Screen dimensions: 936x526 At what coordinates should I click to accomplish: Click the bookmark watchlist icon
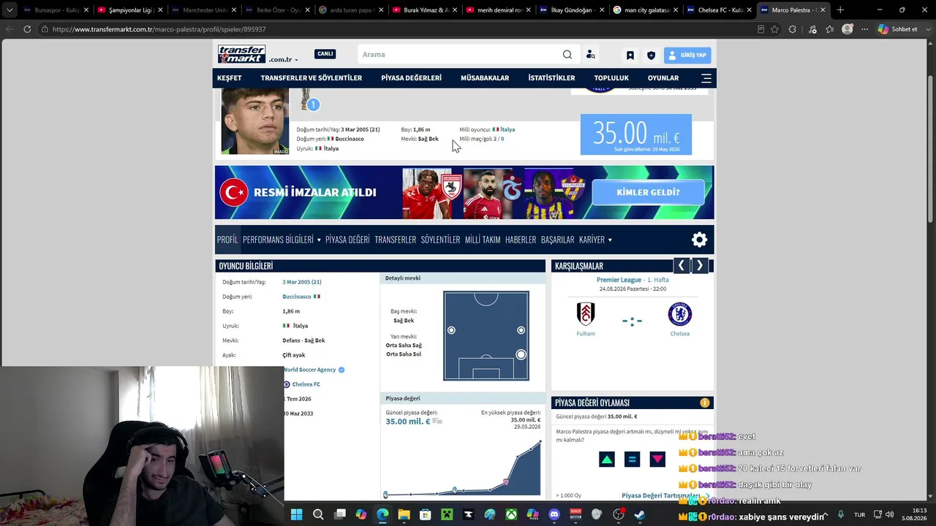coord(630,56)
